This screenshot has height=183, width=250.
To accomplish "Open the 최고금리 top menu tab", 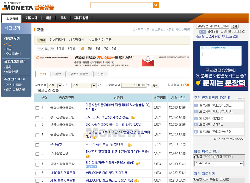I will [x=12, y=19].
